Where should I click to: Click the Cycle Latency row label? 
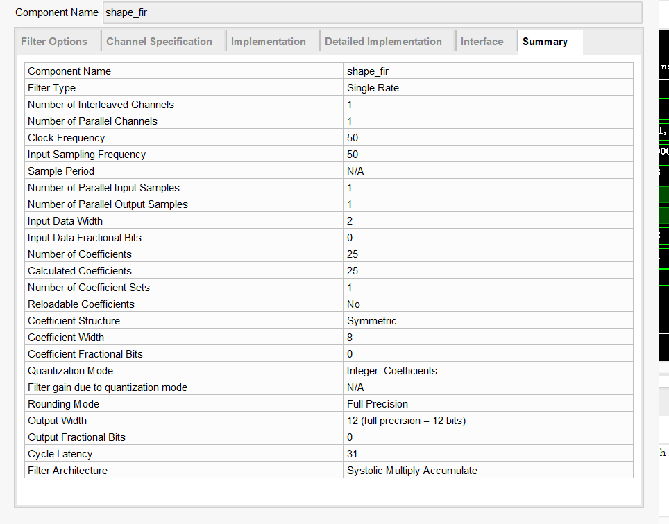(x=60, y=454)
